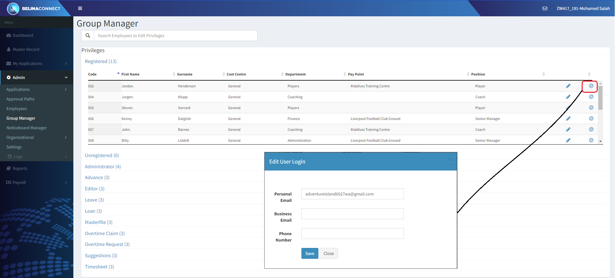Click the table vertical scrollbar thumb

[600, 98]
